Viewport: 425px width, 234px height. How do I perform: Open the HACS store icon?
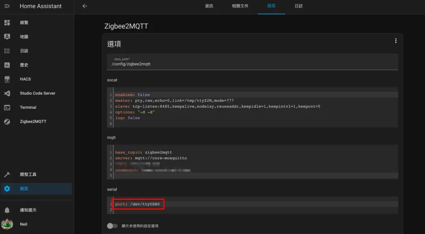coord(7,79)
